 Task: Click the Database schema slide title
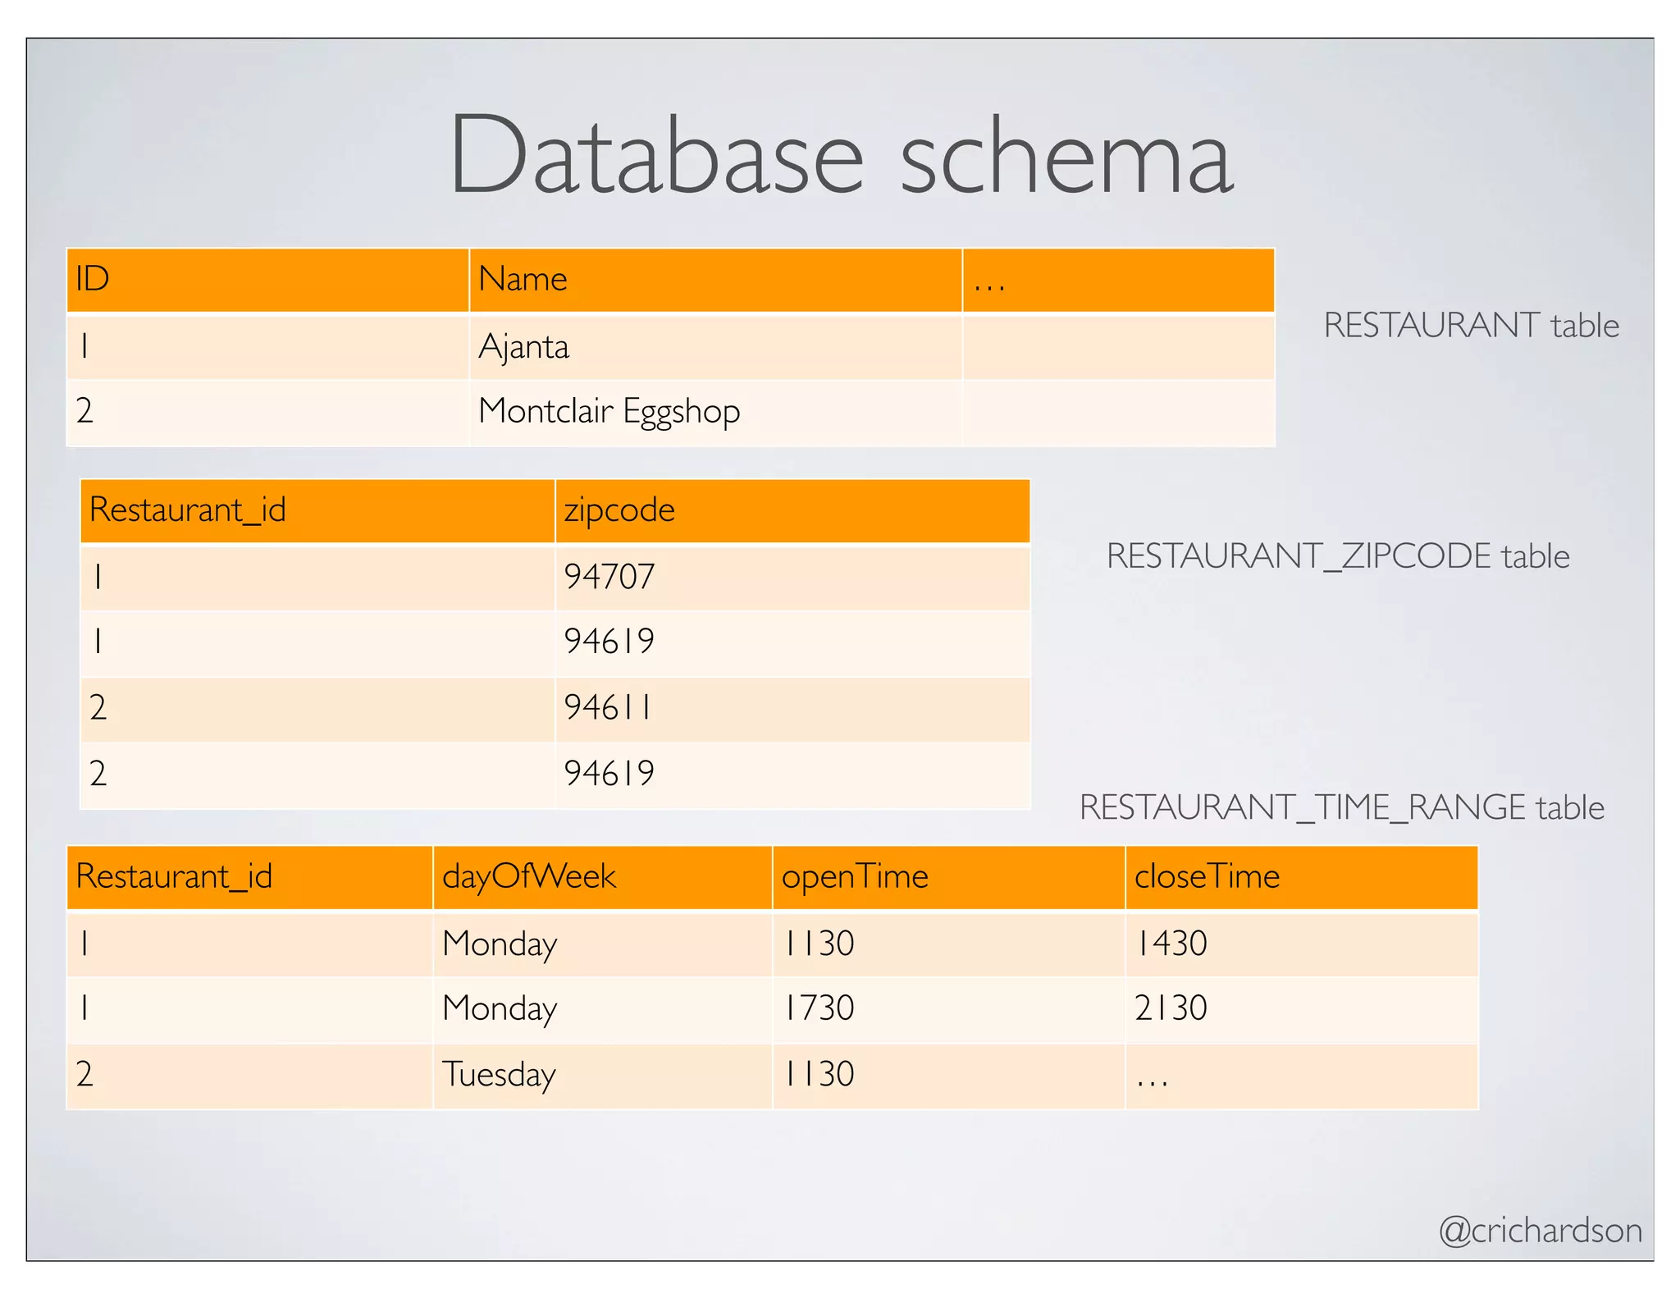pyautogui.click(x=840, y=156)
